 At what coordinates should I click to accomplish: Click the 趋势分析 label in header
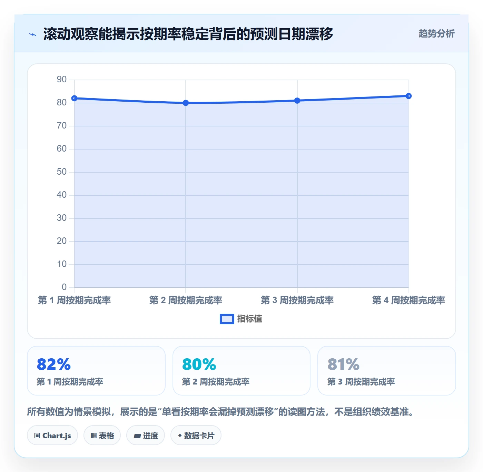coord(436,34)
